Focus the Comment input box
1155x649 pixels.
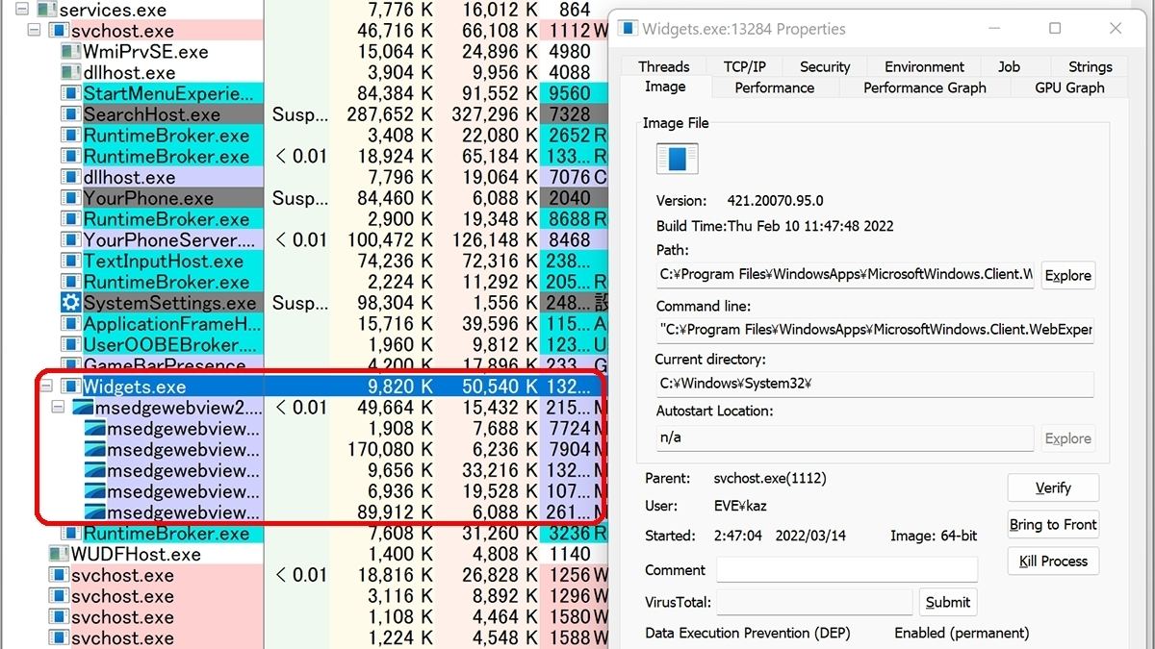click(847, 569)
